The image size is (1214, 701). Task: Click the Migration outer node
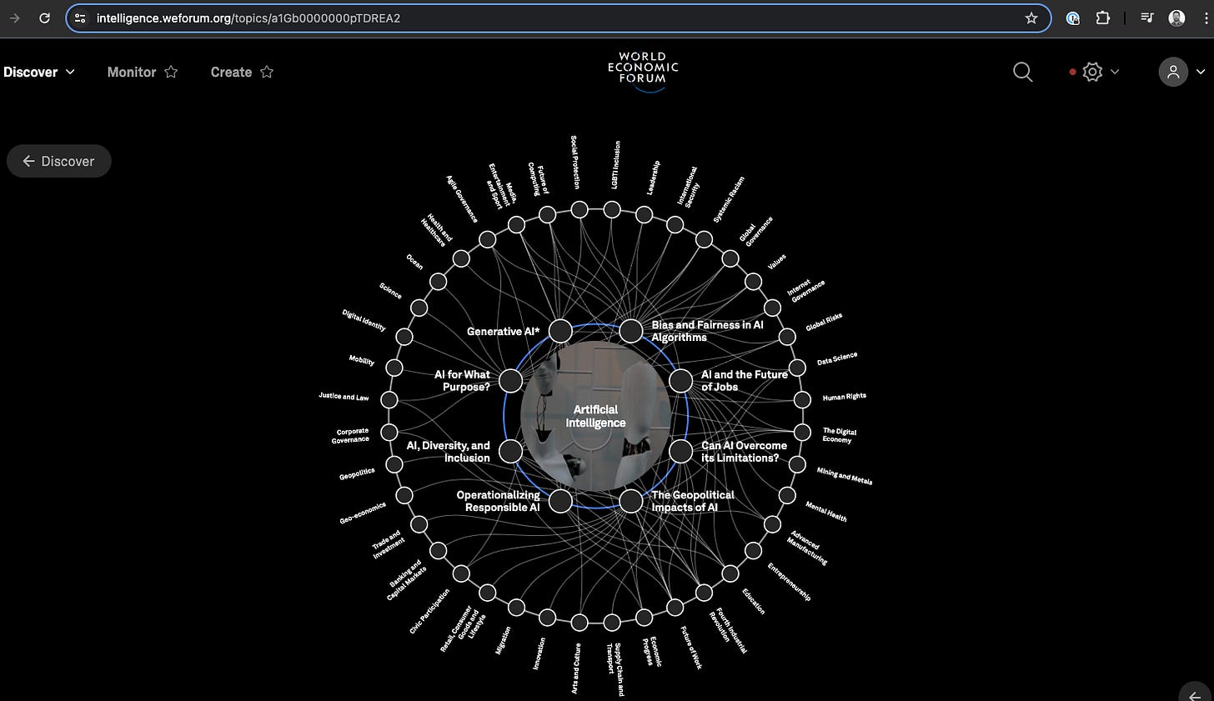517,608
